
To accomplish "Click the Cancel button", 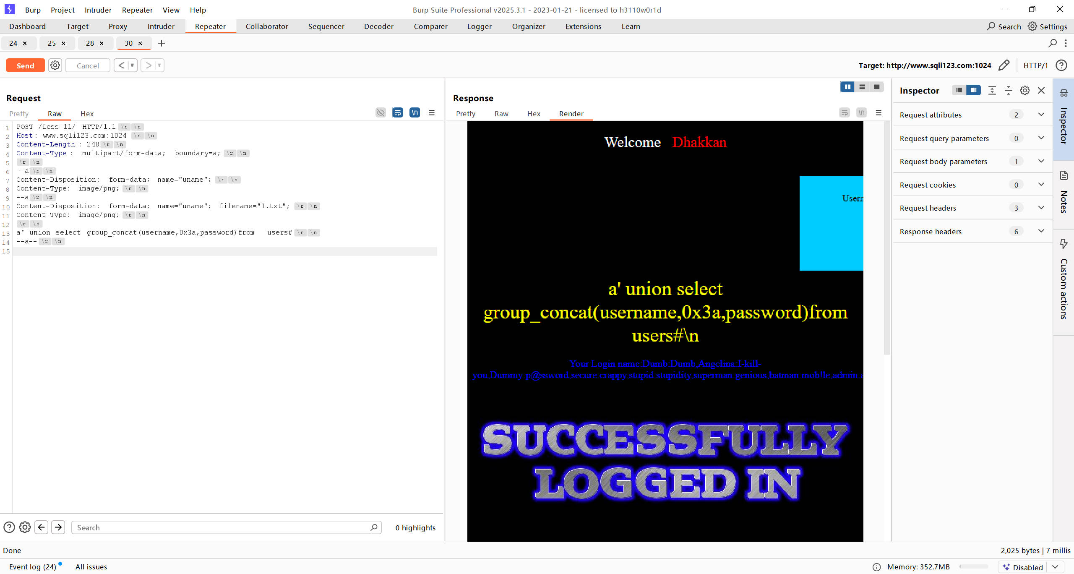I will point(88,65).
